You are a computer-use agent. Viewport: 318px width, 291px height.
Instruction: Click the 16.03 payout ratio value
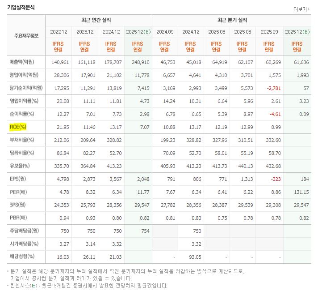click(x=63, y=257)
